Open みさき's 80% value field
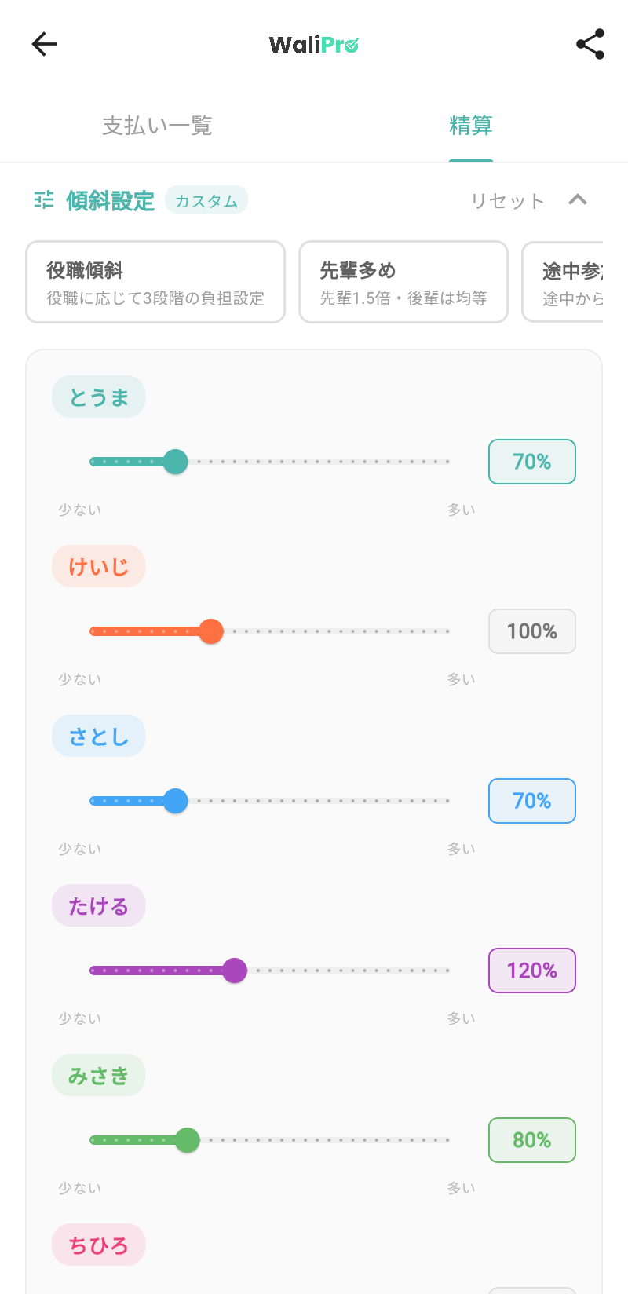Image resolution: width=628 pixels, height=1294 pixels. coord(531,1140)
